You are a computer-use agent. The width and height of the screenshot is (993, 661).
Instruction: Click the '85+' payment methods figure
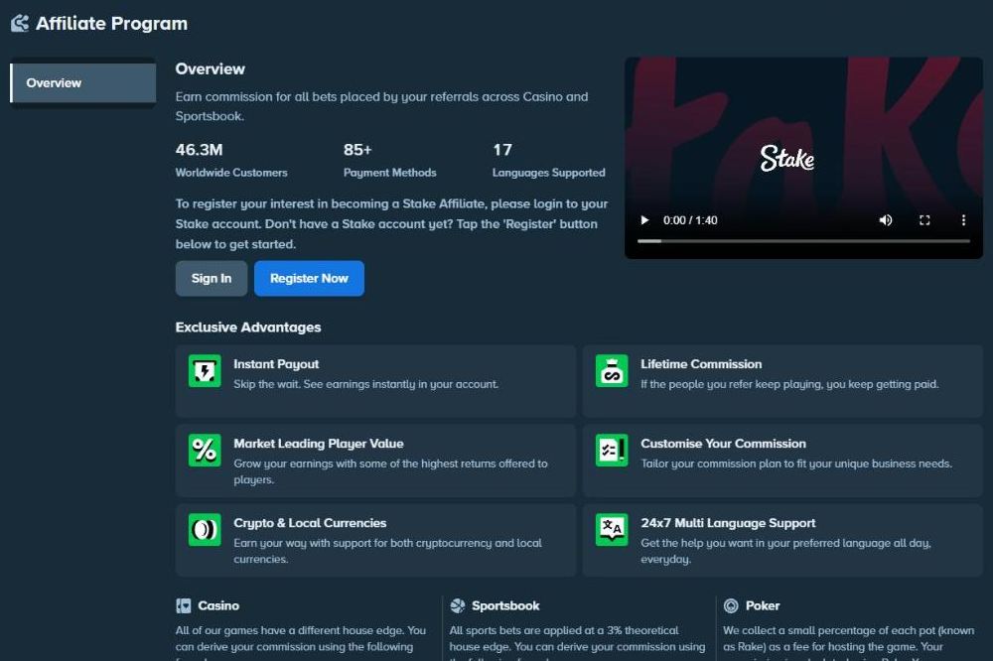point(357,150)
